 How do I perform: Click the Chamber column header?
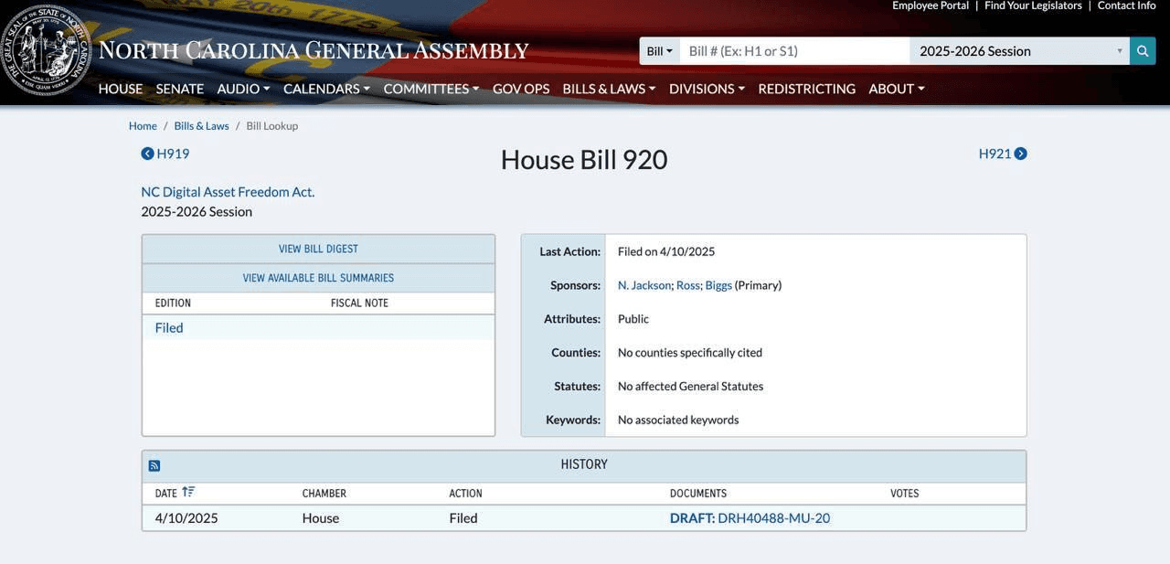pos(324,494)
